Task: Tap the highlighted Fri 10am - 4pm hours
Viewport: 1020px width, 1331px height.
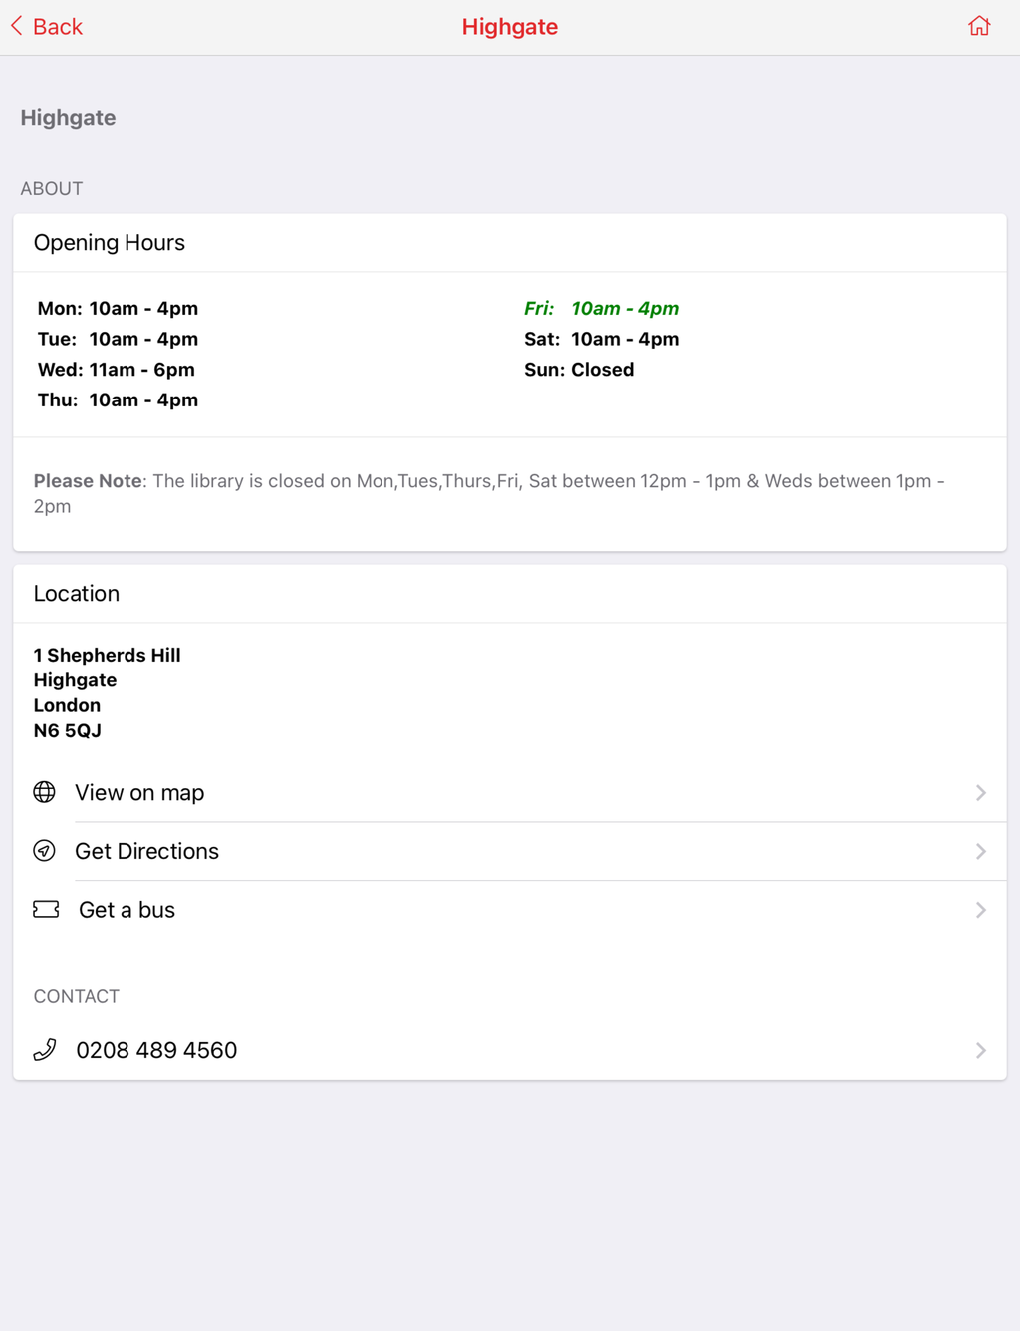Action: pyautogui.click(x=602, y=309)
